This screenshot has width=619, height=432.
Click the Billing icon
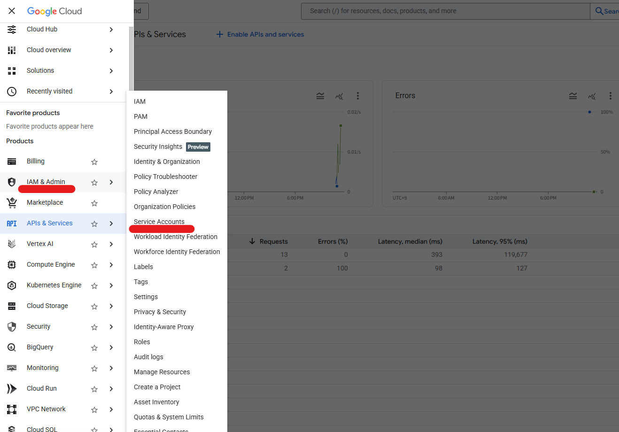[12, 162]
